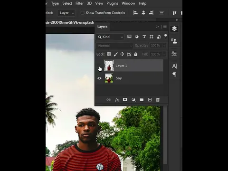Open the Layers panel dock icon
Screen dimensions: 228x171
(174, 29)
